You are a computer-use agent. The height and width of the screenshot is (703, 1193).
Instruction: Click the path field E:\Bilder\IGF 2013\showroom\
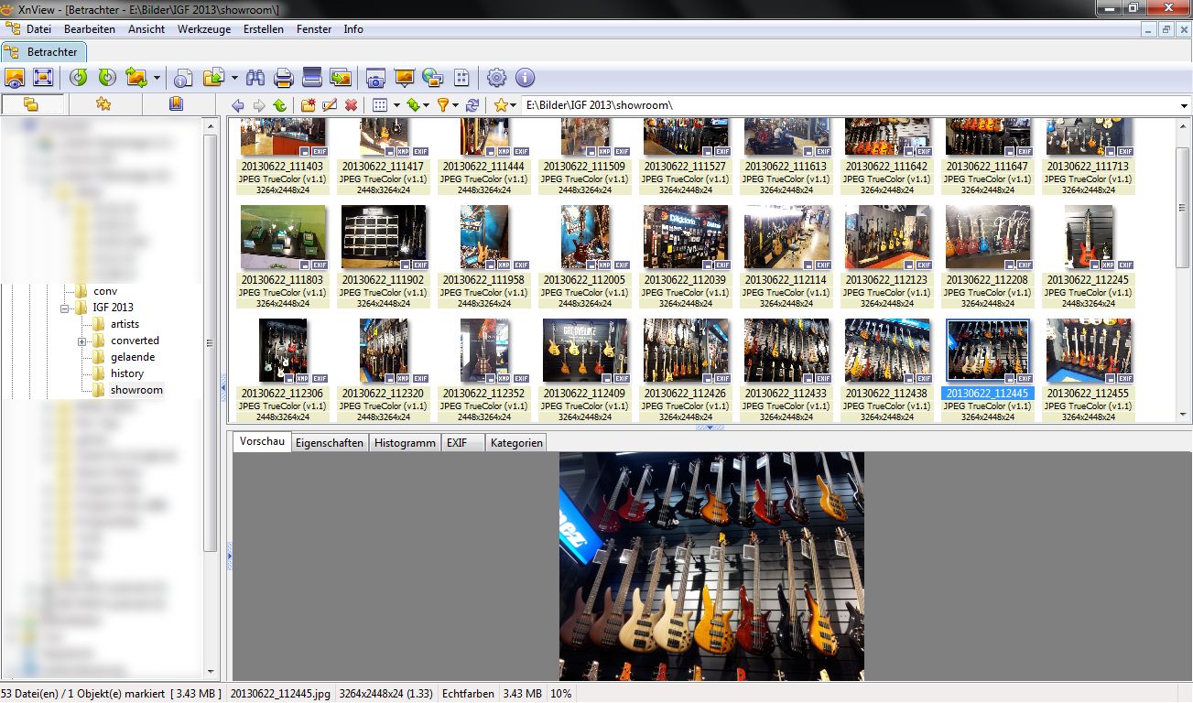[850, 105]
